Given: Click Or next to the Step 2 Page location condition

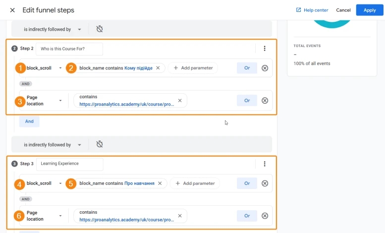Looking at the screenshot, I should 247,101.
